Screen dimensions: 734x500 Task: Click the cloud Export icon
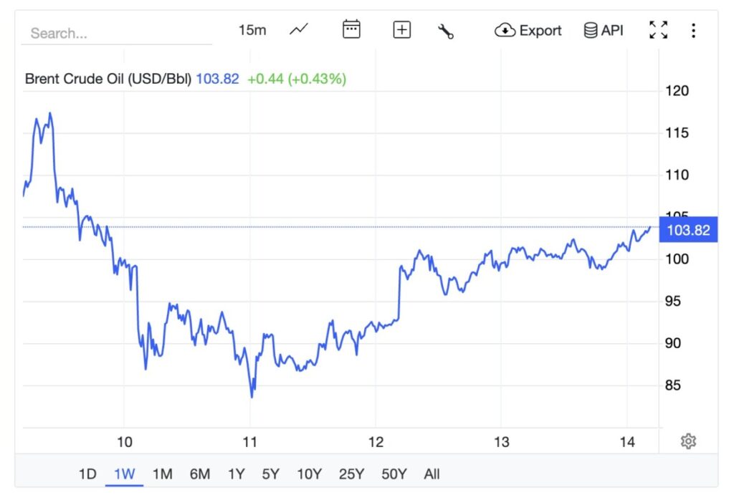(506, 30)
